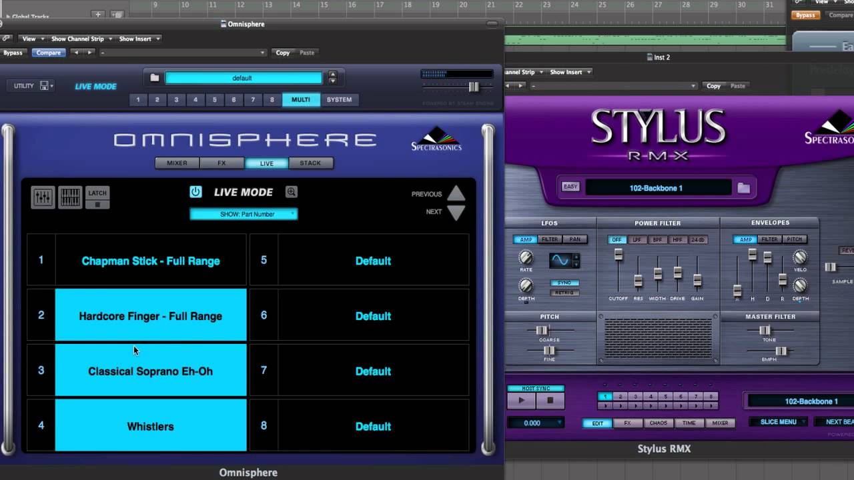This screenshot has height=480, width=854.
Task: Click the patch stepper next to default
Action: point(332,78)
